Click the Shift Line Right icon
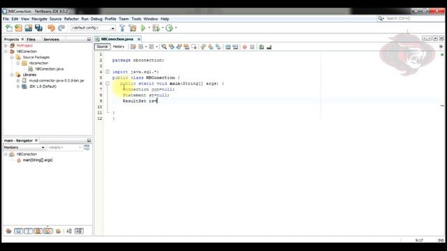The height and width of the screenshot is (251, 447). [235, 47]
